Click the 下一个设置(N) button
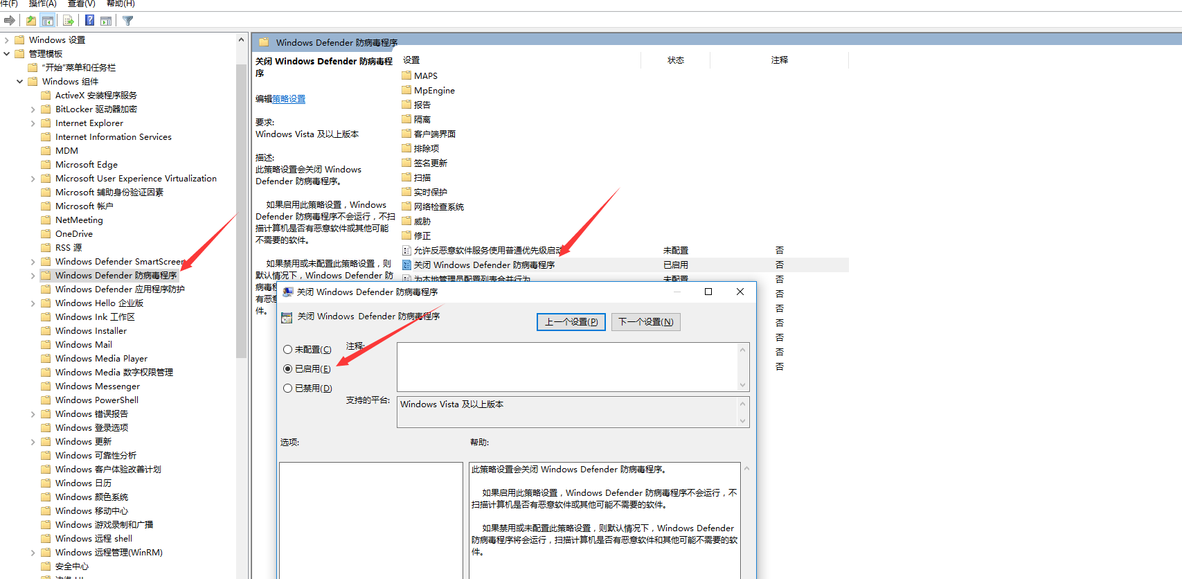 pos(645,322)
